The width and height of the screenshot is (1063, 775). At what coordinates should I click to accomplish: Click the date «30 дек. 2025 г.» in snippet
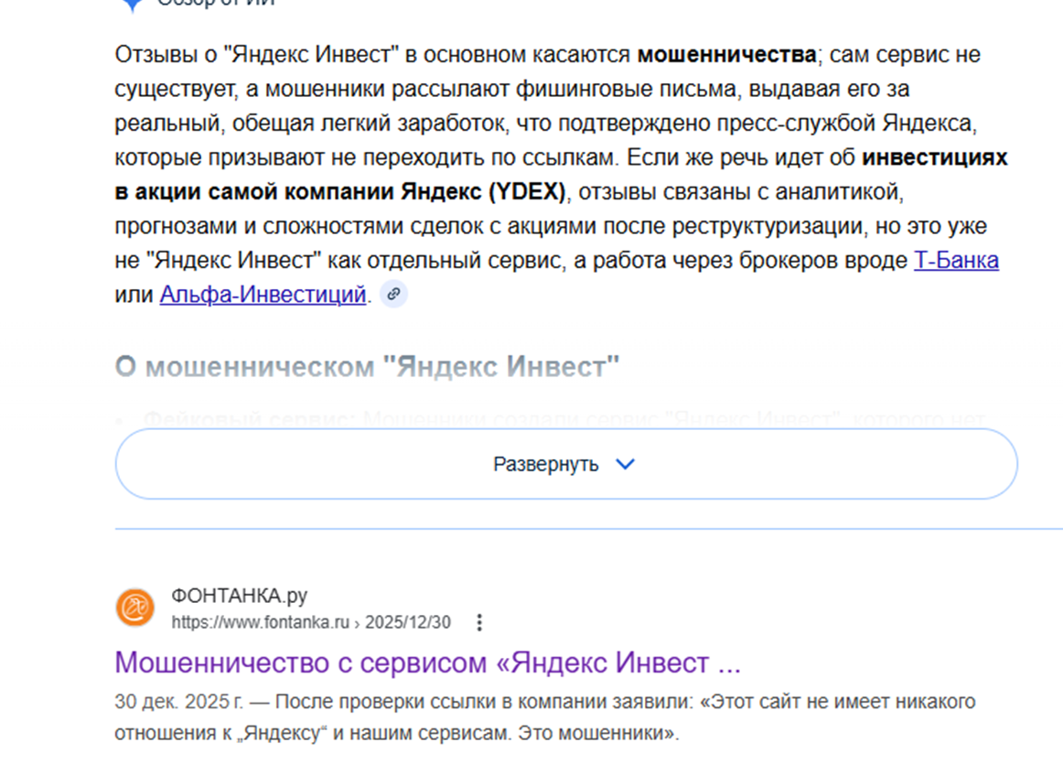(x=180, y=702)
